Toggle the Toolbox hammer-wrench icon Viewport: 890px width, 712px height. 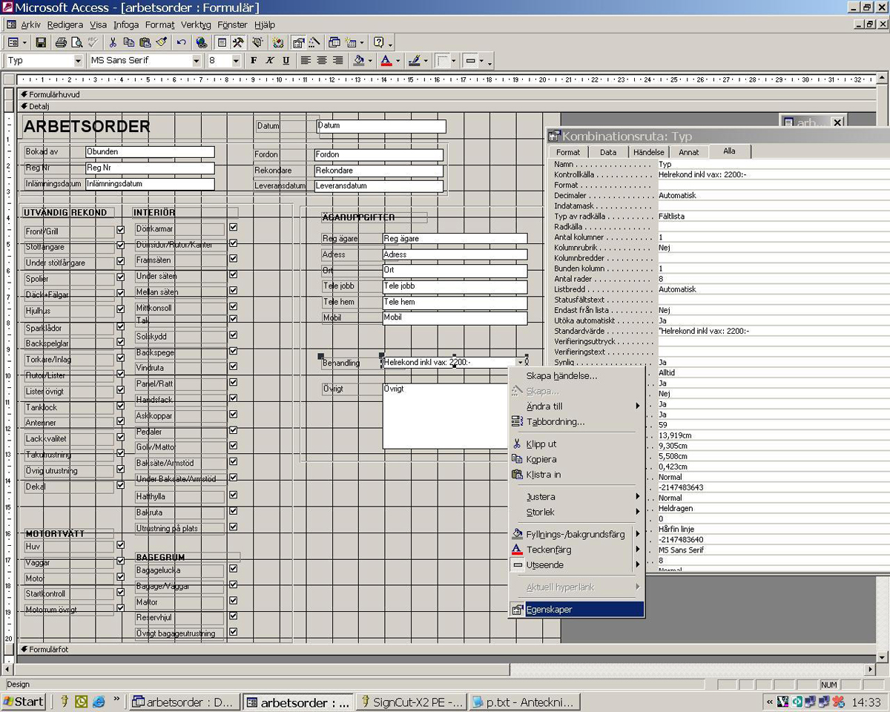pos(237,43)
